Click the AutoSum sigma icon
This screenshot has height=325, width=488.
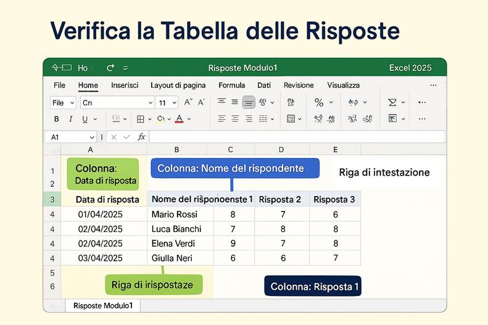pos(392,102)
